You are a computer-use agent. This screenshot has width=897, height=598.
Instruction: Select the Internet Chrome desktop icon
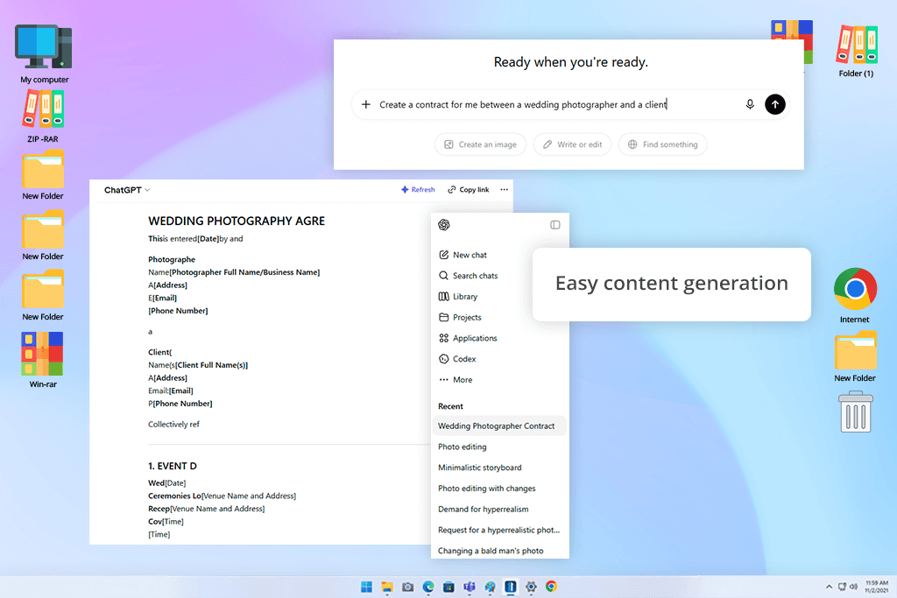click(855, 295)
